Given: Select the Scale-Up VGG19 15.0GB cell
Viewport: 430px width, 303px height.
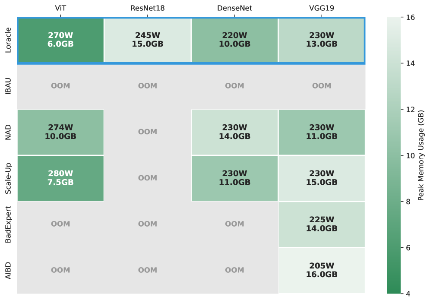Looking at the screenshot, I should tap(322, 178).
